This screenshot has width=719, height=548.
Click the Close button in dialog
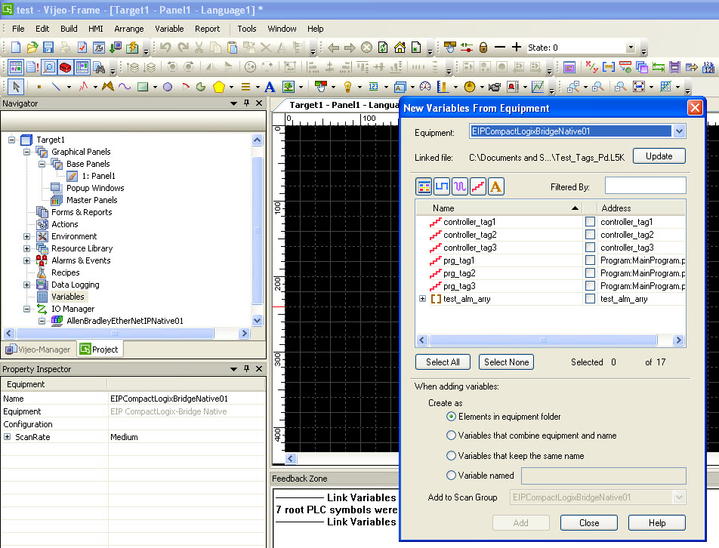589,523
